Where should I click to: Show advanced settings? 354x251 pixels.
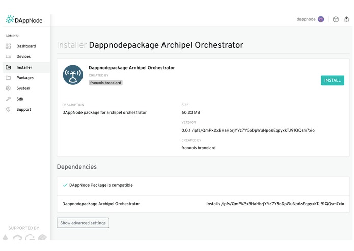83,223
